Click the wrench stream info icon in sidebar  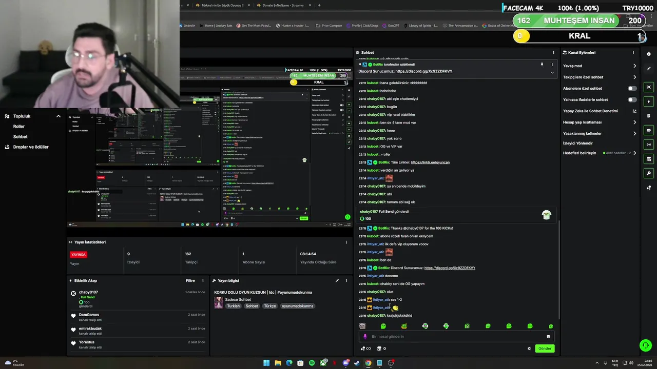649,173
